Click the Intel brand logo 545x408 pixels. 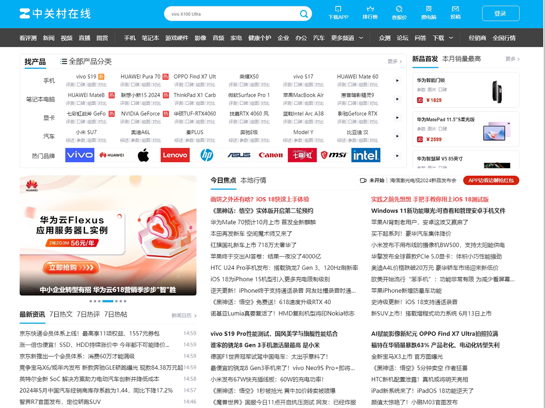366,155
